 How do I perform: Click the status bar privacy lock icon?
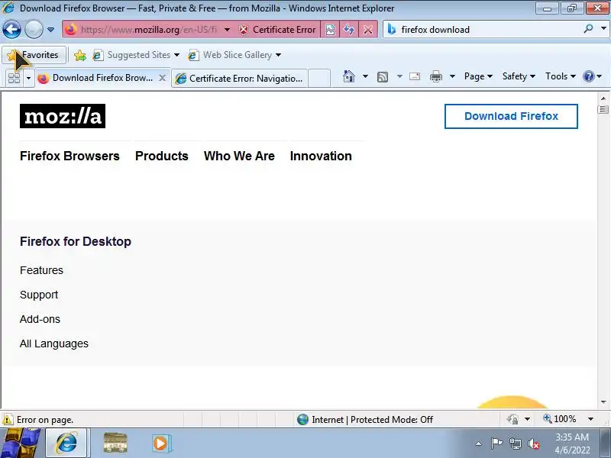click(512, 419)
